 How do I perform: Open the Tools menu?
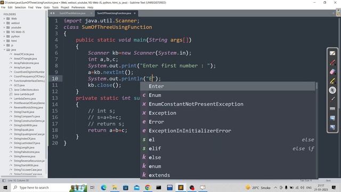(55, 7)
